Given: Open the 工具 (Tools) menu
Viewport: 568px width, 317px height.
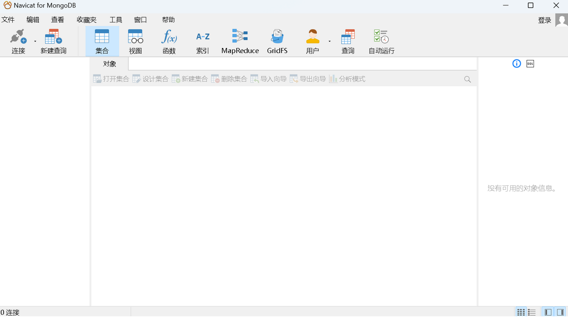Looking at the screenshot, I should 116,19.
